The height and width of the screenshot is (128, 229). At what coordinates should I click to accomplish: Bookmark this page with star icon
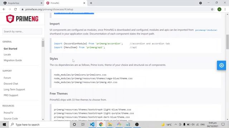click(x=212, y=9)
